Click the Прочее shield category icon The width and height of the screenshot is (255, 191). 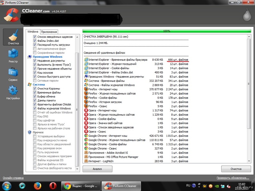30,132
